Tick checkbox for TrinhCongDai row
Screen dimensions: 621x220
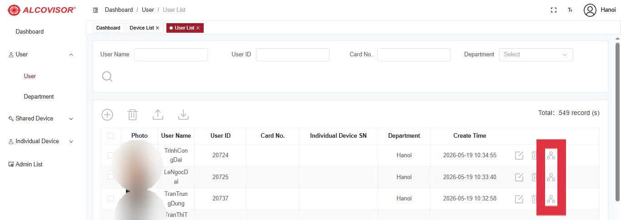click(x=110, y=155)
